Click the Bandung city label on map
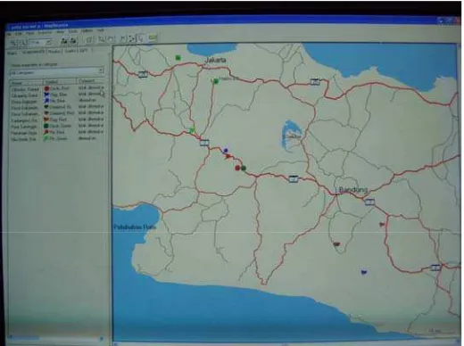 (x=353, y=190)
